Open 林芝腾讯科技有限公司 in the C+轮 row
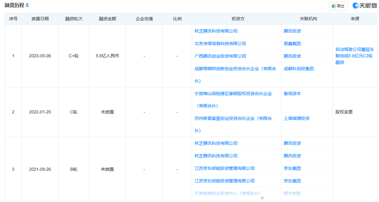 point(216,31)
